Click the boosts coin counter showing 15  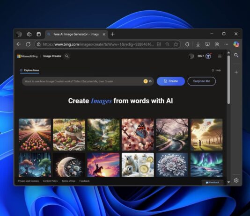tap(147, 81)
